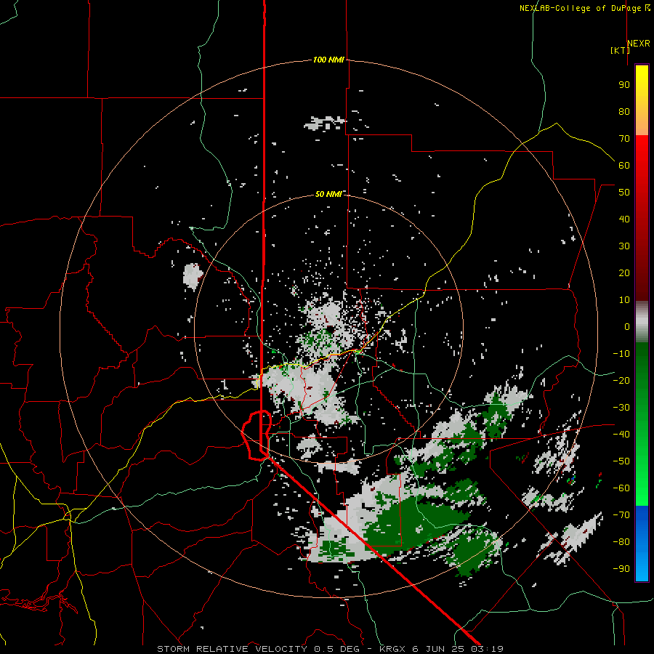This screenshot has height=654, width=654.
Task: Click the 6 JUN 25 03:19 timestamp
Action: [458, 649]
